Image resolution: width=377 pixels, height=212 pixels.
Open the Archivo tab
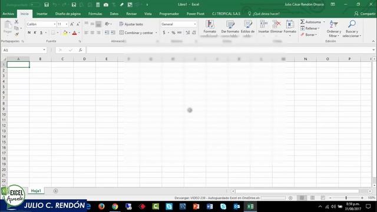coord(8,14)
